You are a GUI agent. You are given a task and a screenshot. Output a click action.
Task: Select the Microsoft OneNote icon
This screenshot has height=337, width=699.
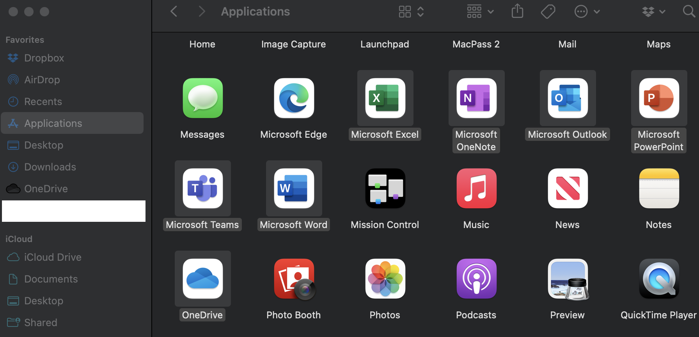tap(476, 98)
